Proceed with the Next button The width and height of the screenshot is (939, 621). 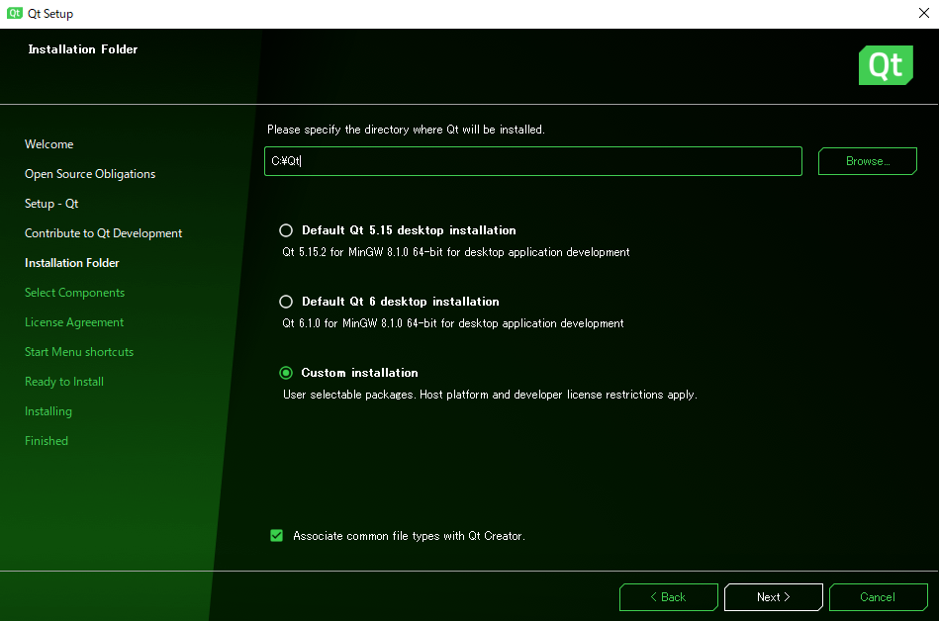[x=773, y=597]
